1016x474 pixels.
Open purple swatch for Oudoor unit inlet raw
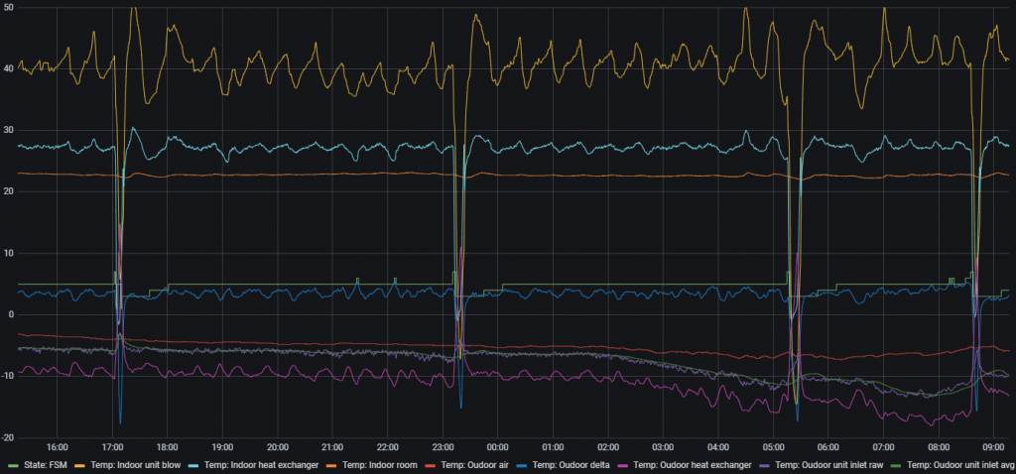765,463
